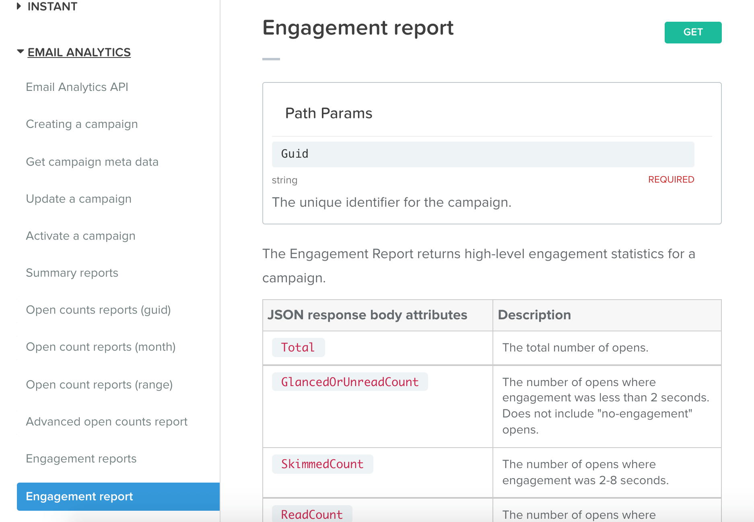This screenshot has height=522, width=754.
Task: Go to Creating a campaign
Action: 82,124
